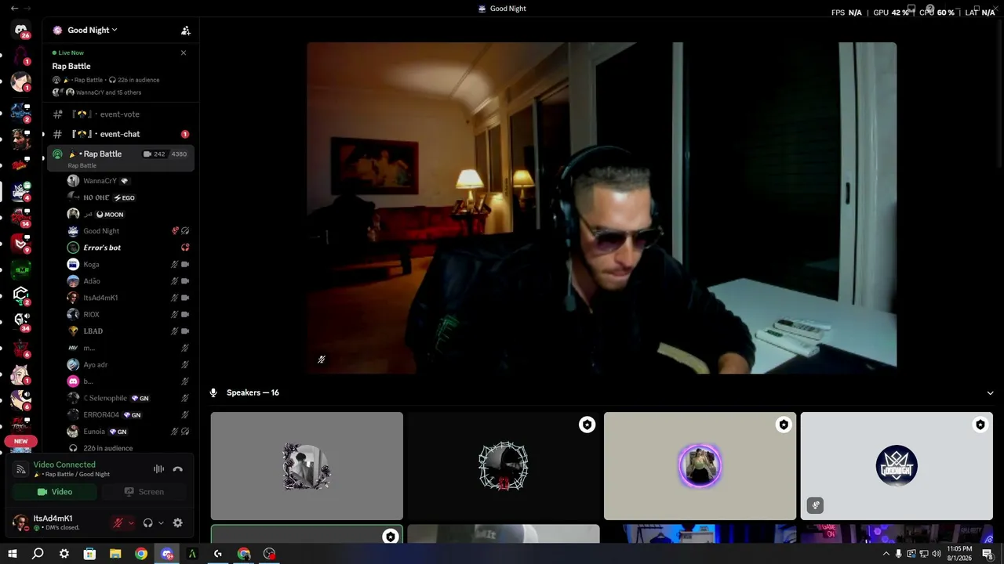Open the Good Night server menu

pos(92,30)
